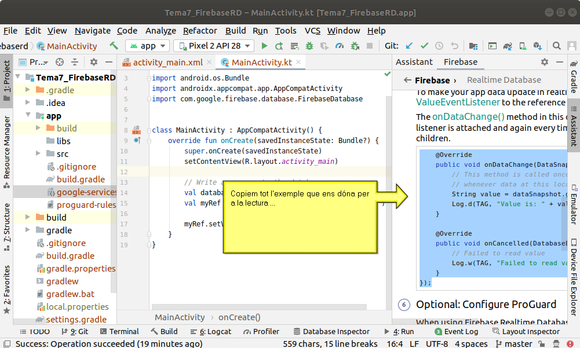Image resolution: width=580 pixels, height=348 pixels.
Task: Open the Refactor menu
Action: pos(200,31)
